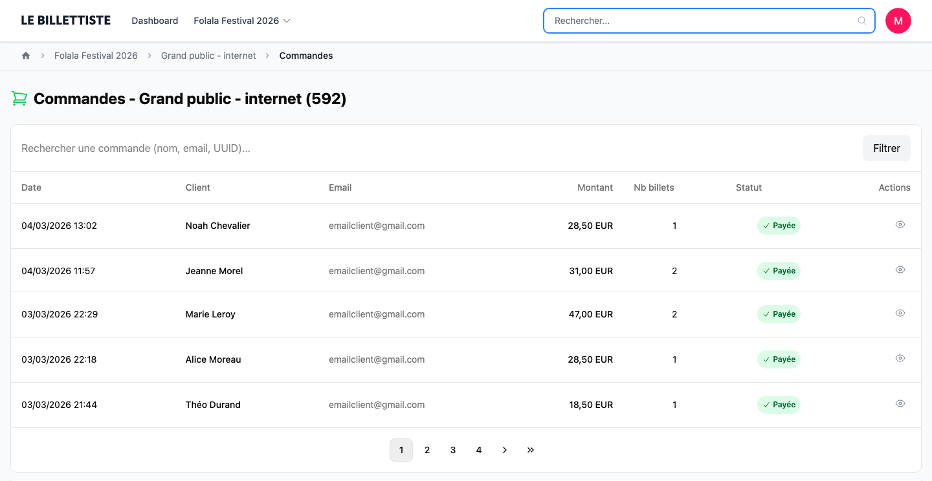Click the Payée badge for Théo Durand
This screenshot has height=481, width=932.
[x=779, y=405]
